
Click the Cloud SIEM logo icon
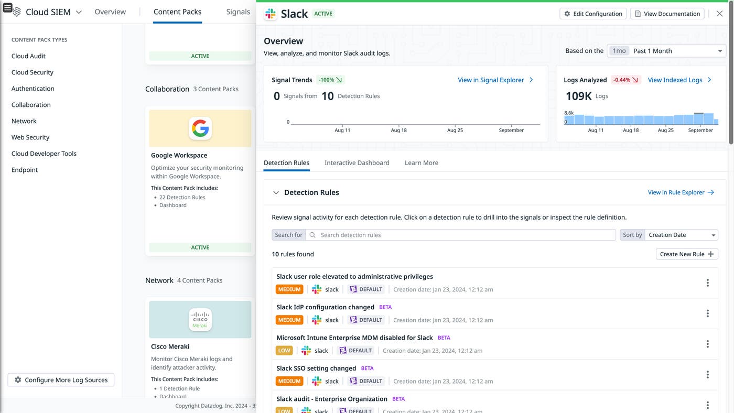coord(17,12)
